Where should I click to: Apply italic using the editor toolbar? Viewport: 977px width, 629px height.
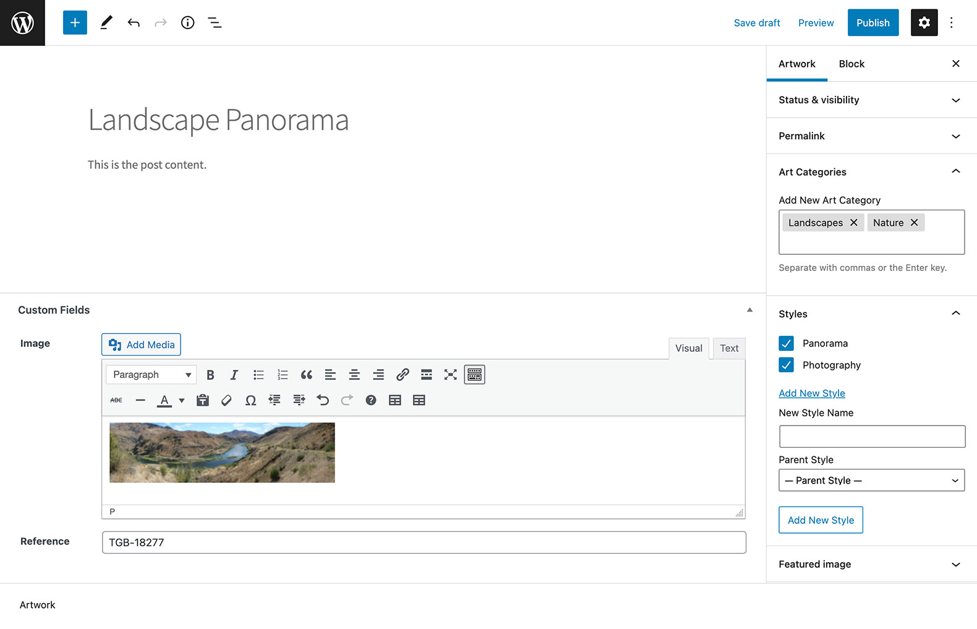tap(234, 375)
